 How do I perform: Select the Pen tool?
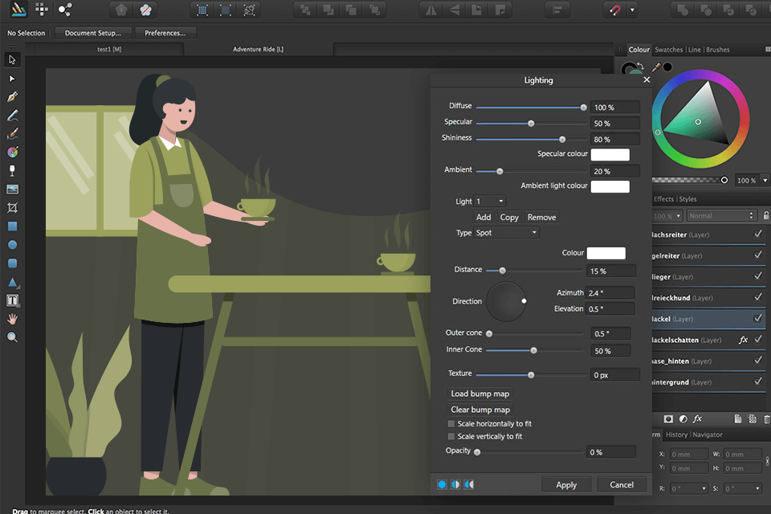pos(11,96)
